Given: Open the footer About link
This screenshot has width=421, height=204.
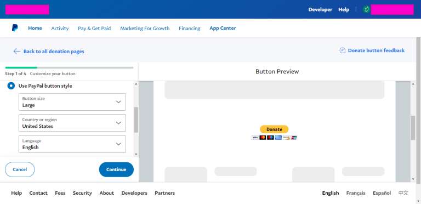Looking at the screenshot, I should click(x=106, y=193).
